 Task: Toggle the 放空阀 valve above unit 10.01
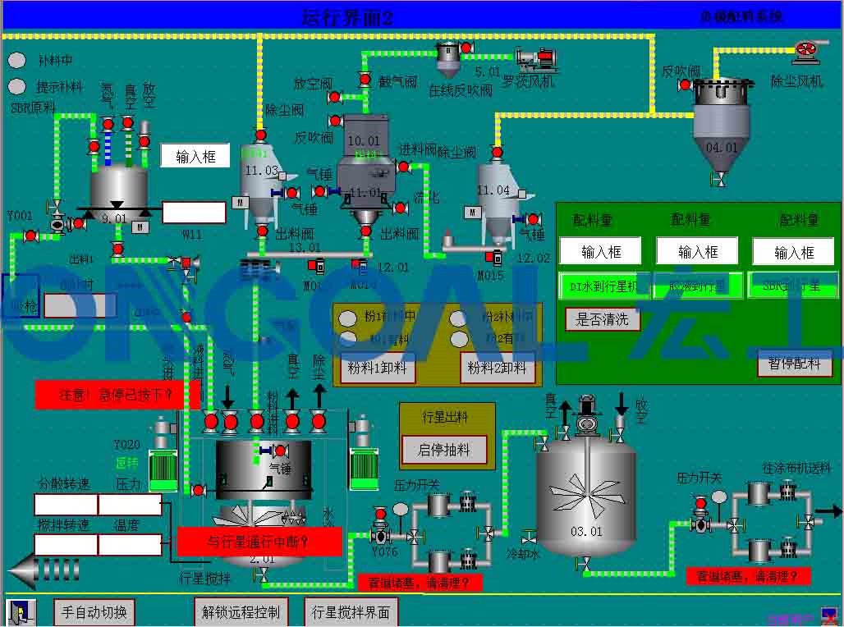click(x=335, y=98)
